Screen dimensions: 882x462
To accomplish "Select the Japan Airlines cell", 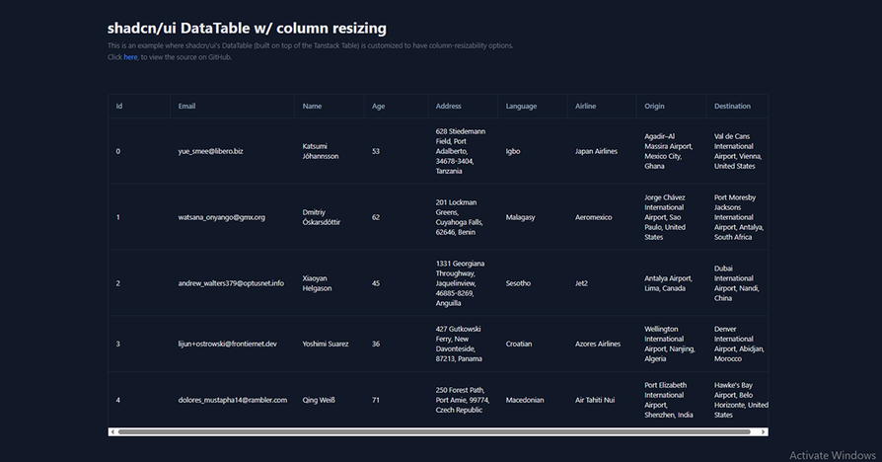I will pyautogui.click(x=596, y=152).
